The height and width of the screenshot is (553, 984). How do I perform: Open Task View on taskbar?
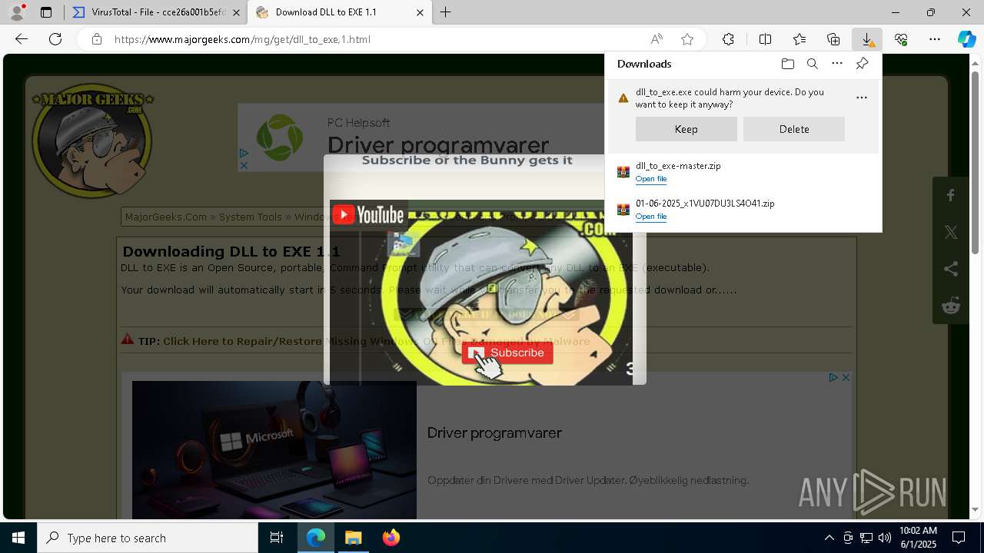tap(277, 538)
